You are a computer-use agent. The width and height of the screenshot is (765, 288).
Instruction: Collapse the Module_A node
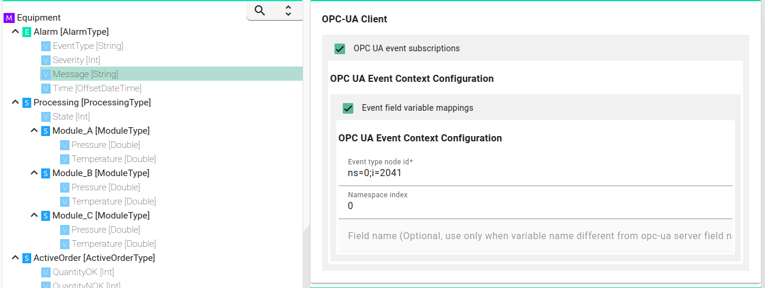click(x=34, y=131)
